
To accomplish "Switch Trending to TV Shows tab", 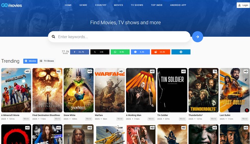I will click(x=47, y=61).
